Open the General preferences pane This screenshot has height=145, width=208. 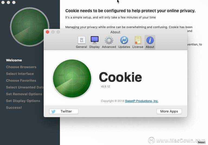[81, 42]
